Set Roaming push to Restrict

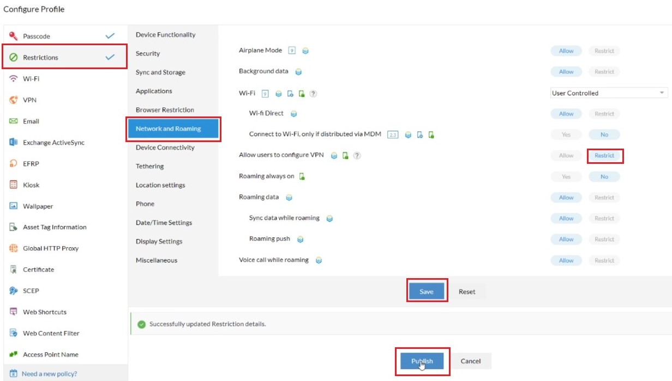pyautogui.click(x=604, y=239)
